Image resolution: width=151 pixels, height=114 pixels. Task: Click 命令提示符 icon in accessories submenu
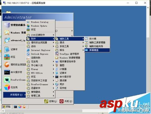tap(57, 77)
